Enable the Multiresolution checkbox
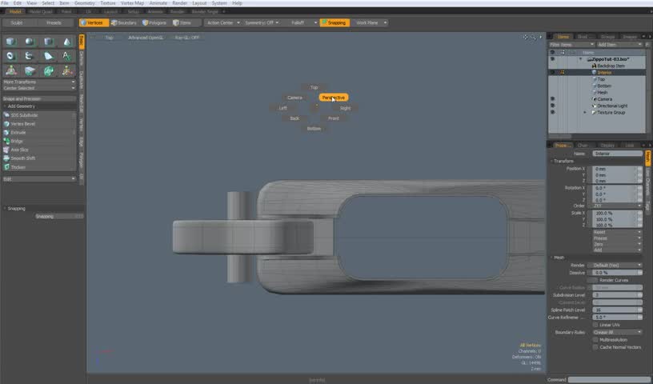This screenshot has width=653, height=384. tap(595, 339)
